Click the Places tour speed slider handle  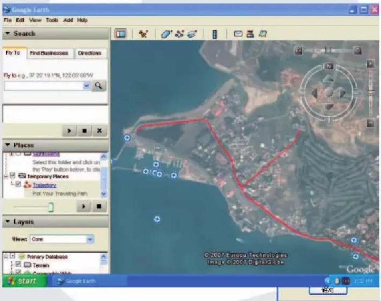51,207
